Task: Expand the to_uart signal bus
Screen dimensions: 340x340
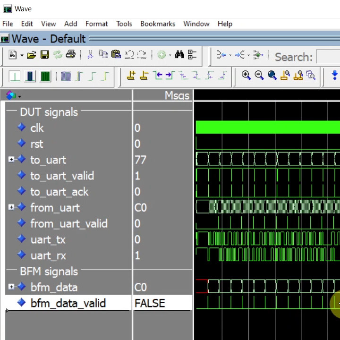Action: click(11, 160)
